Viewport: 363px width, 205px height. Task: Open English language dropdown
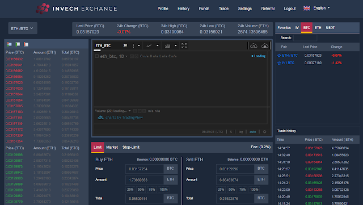pos(322,8)
